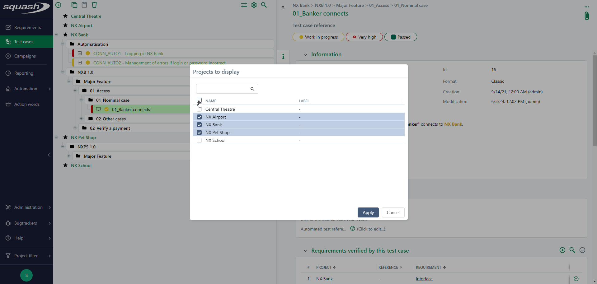Go to the Requirements workspace
Screen dimensions: 597x284
click(x=27, y=27)
